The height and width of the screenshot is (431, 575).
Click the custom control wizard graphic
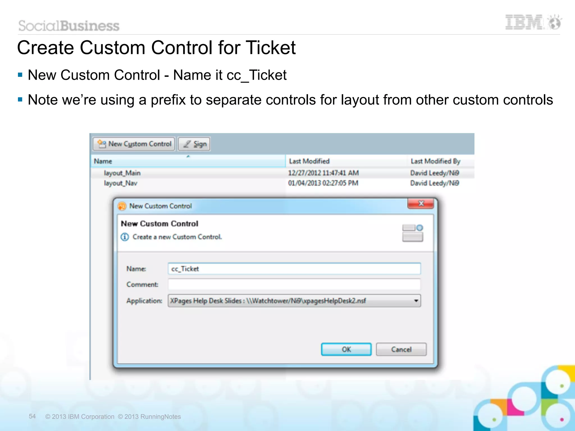[x=413, y=233]
